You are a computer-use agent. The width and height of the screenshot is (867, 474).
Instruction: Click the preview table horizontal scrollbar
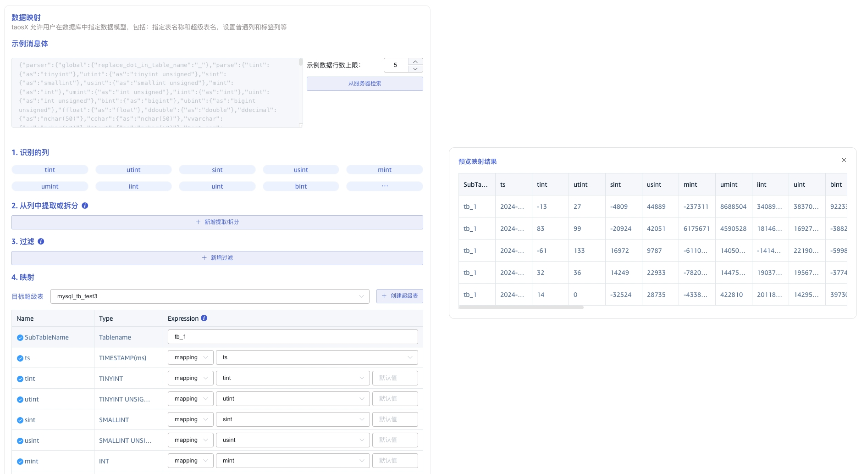(x=521, y=307)
